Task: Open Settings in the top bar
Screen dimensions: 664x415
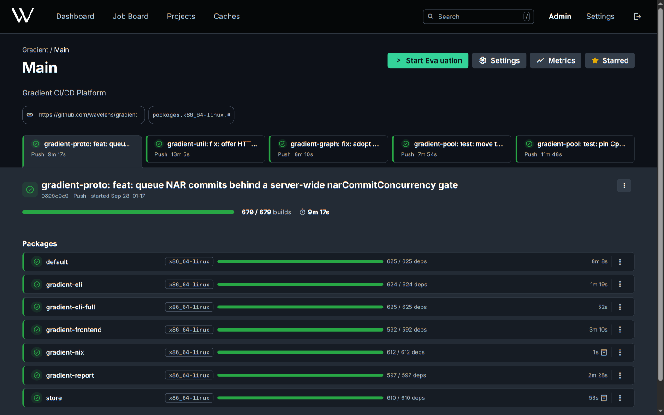Action: (x=600, y=17)
